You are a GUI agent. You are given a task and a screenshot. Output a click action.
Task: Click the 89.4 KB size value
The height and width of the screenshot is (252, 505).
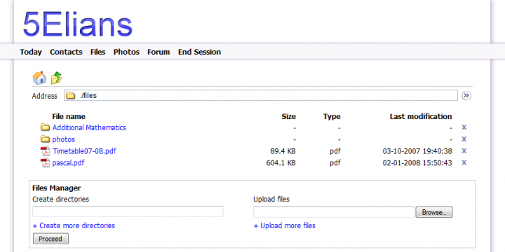283,151
